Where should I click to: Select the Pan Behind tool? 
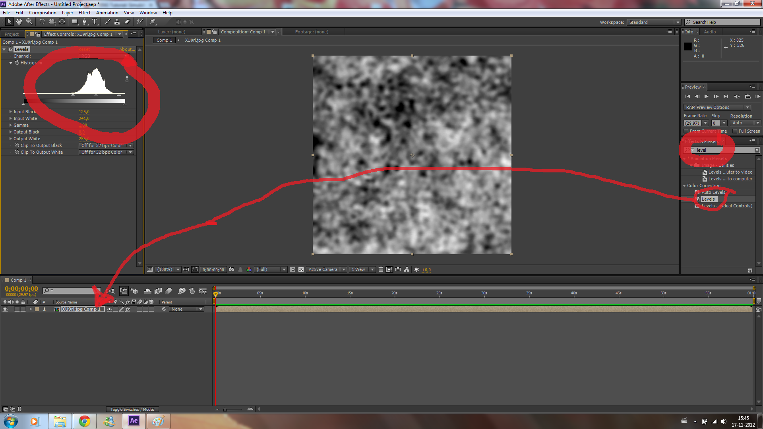point(62,21)
